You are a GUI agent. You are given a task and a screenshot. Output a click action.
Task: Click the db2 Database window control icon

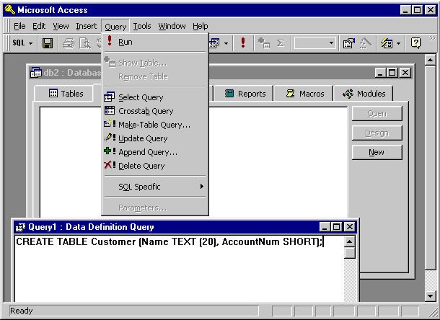coord(36,73)
